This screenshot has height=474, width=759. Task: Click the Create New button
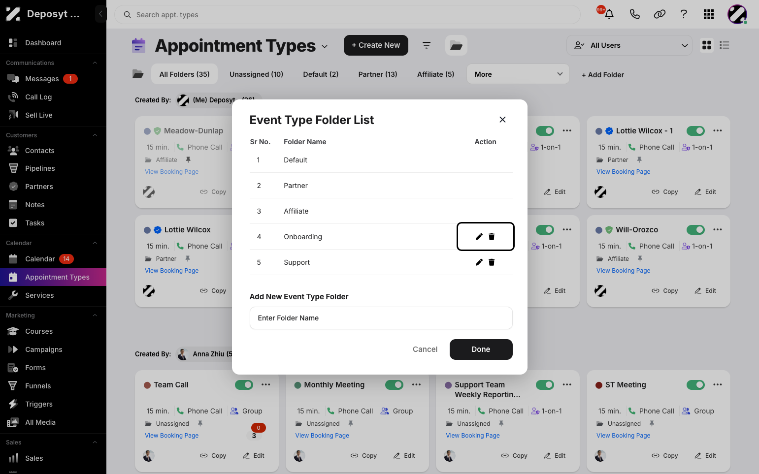[376, 45]
